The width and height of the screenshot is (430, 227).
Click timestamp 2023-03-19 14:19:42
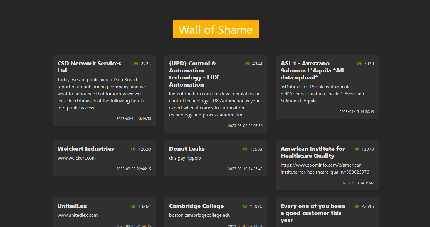(357, 183)
